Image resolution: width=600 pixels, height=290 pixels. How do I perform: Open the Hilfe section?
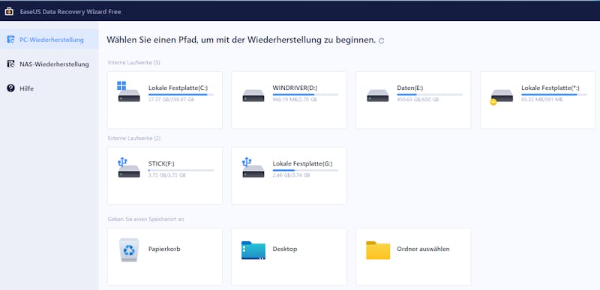point(49,88)
